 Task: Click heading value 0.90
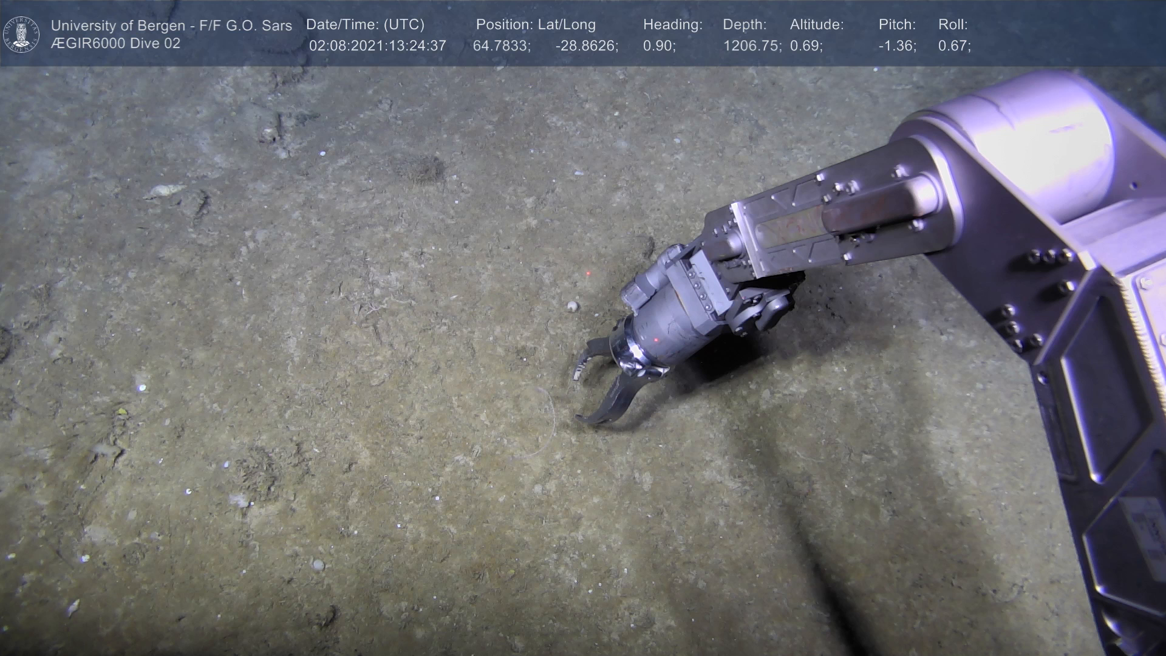(x=659, y=46)
